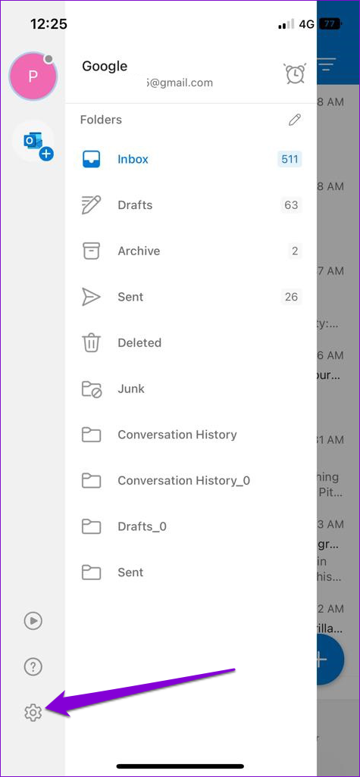Edit folders with the pencil icon

click(x=295, y=120)
